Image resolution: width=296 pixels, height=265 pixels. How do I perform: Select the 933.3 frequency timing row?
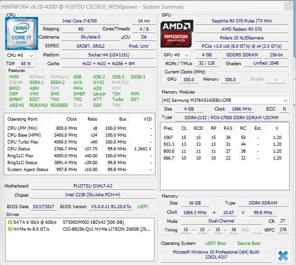225,144
